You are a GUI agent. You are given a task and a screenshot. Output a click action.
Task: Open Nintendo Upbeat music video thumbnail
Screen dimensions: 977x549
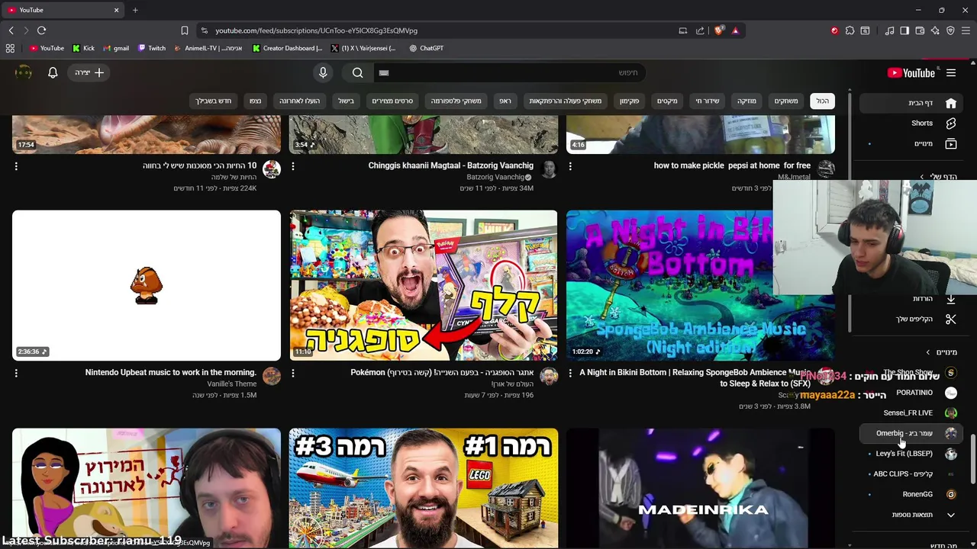pyautogui.click(x=147, y=285)
